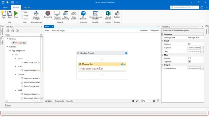
Task: Click Expand All in designer
Action: click(x=144, y=30)
